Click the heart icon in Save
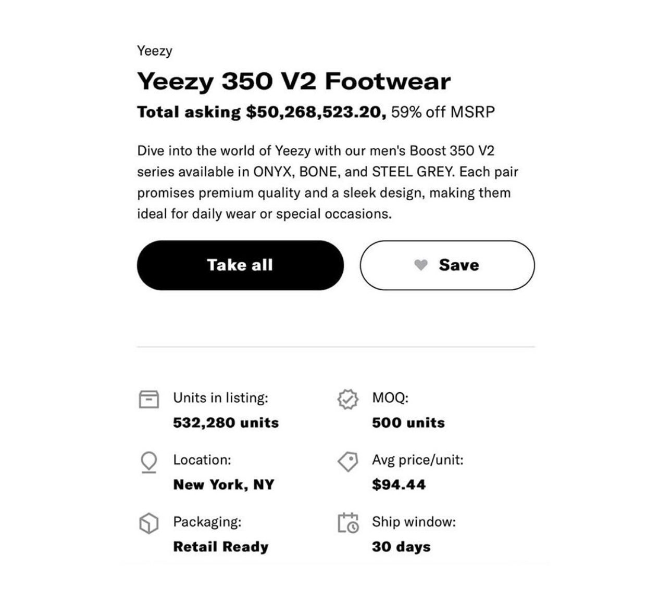The width and height of the screenshot is (672, 603). [x=421, y=265]
